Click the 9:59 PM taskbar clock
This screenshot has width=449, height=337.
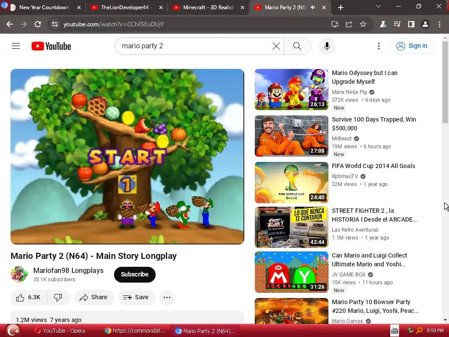435,331
